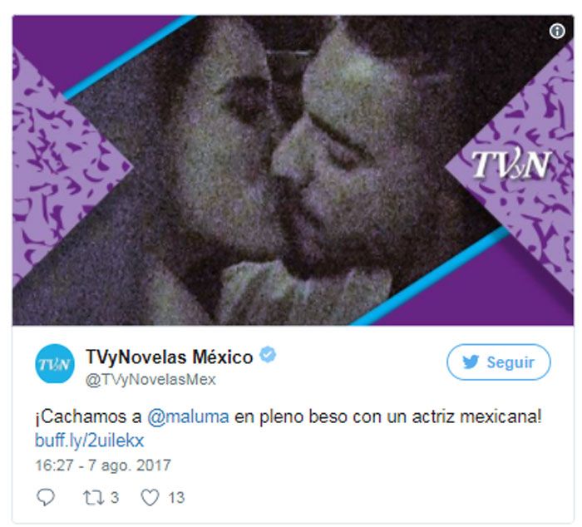
Task: Click the TVyNovelas México account name
Action: (170, 357)
